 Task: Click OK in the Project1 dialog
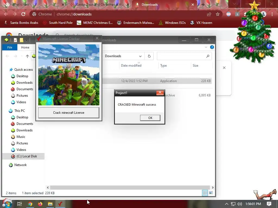click(150, 118)
